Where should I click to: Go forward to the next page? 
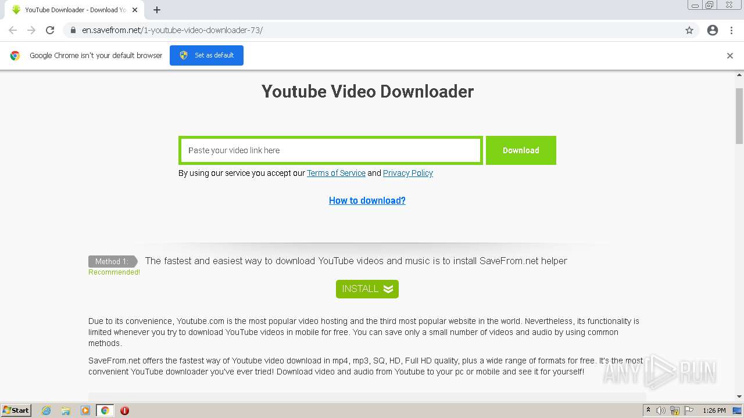pyautogui.click(x=31, y=30)
